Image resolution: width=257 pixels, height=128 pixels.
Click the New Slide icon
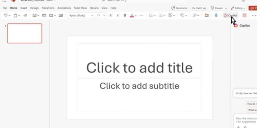point(34,15)
